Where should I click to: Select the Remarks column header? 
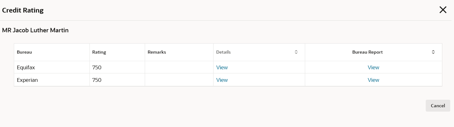(x=157, y=52)
